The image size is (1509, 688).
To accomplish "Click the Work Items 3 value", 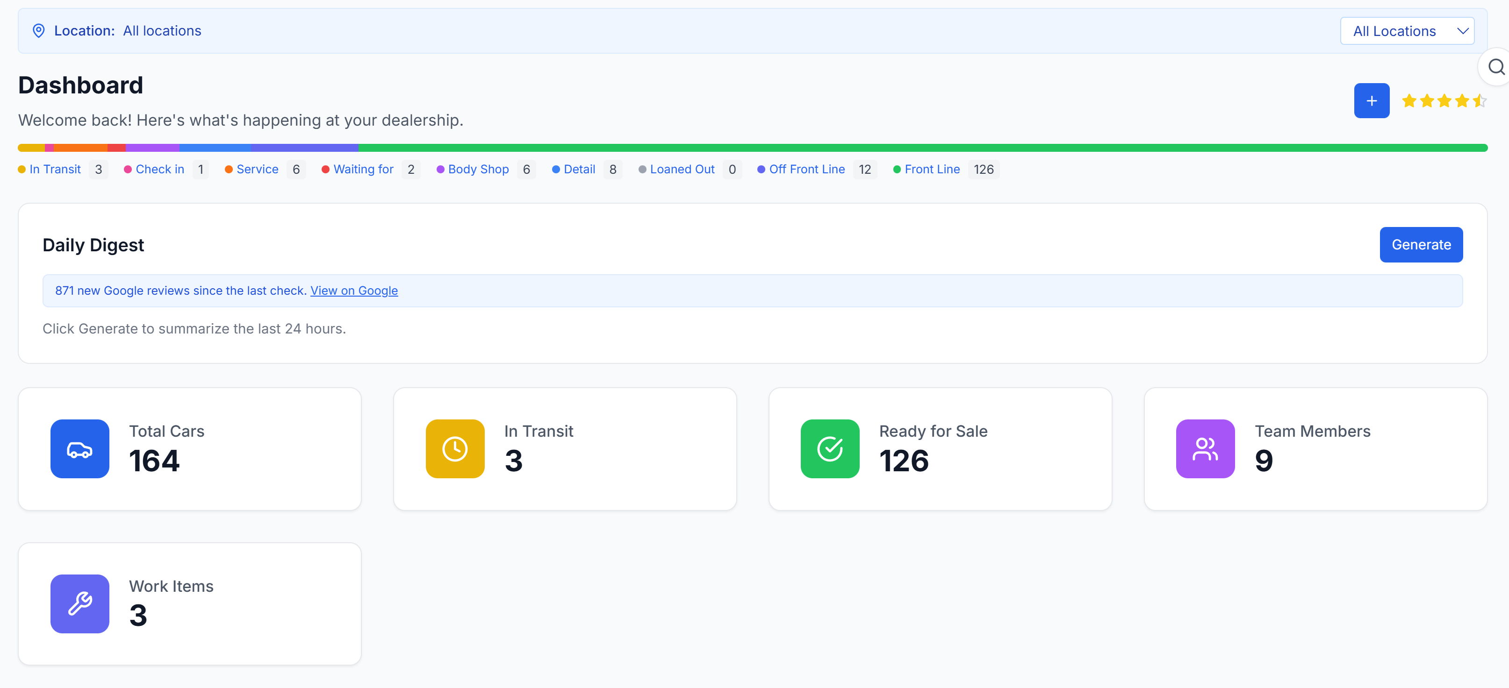I will 138,616.
